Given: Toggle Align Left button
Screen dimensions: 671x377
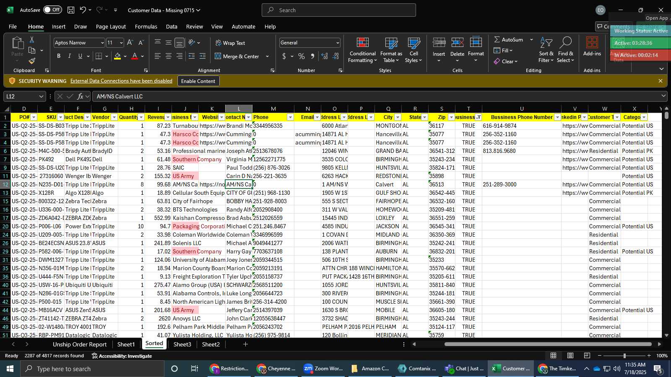Looking at the screenshot, I should pyautogui.click(x=158, y=56).
